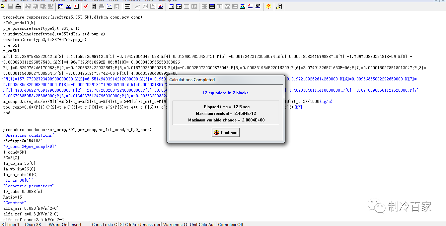Click the t_e=SST equation line
The width and height of the screenshot is (446, 226).
coord(11,45)
